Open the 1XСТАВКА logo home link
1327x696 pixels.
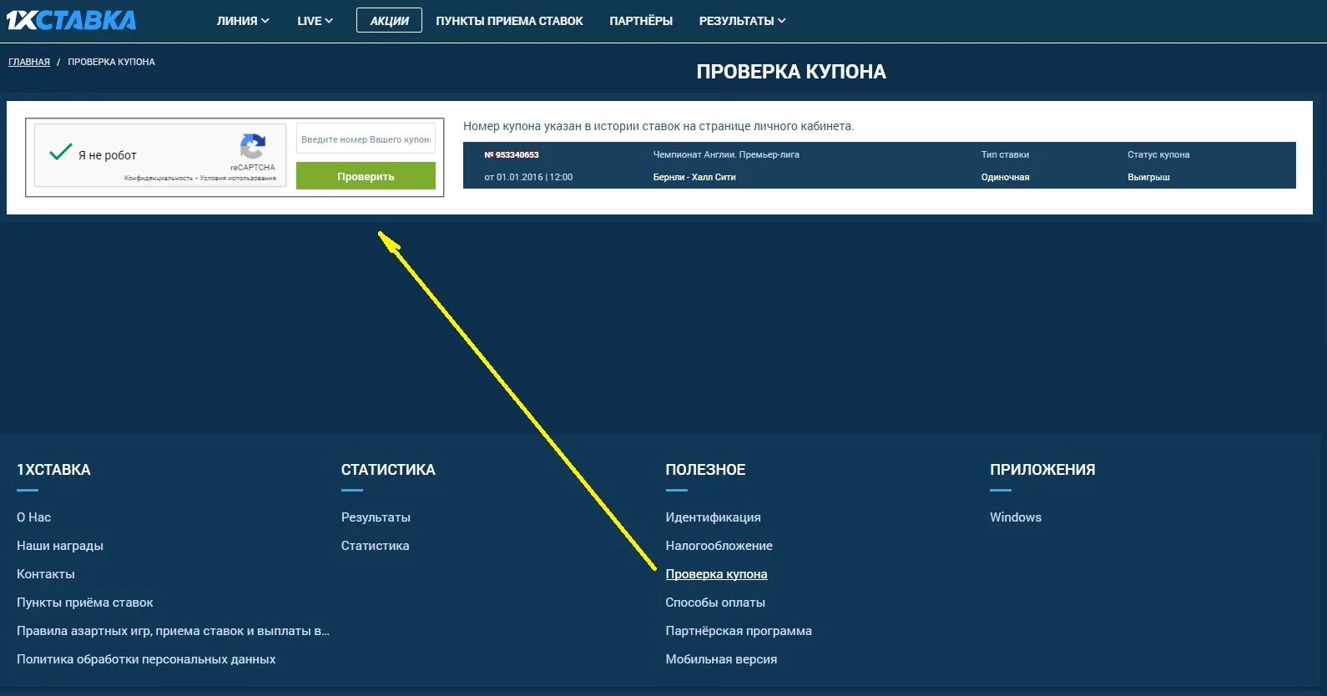[x=71, y=20]
